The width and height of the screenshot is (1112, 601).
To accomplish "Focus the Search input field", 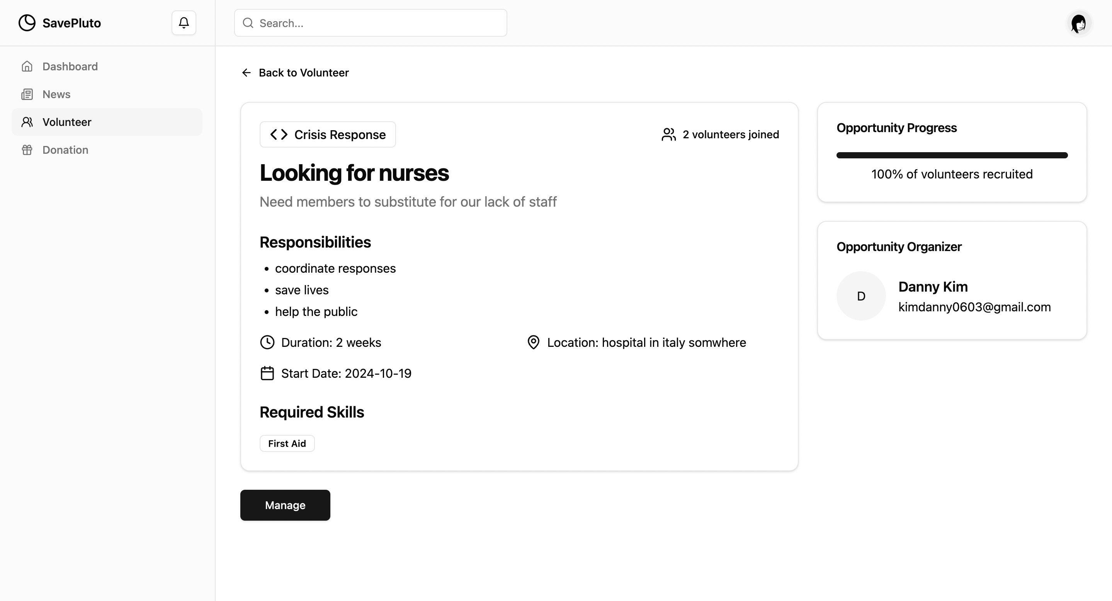I will [380, 23].
